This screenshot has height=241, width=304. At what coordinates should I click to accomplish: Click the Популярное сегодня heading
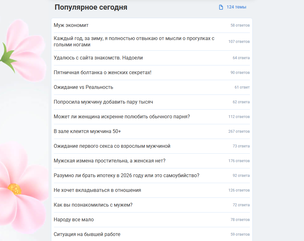(x=91, y=8)
